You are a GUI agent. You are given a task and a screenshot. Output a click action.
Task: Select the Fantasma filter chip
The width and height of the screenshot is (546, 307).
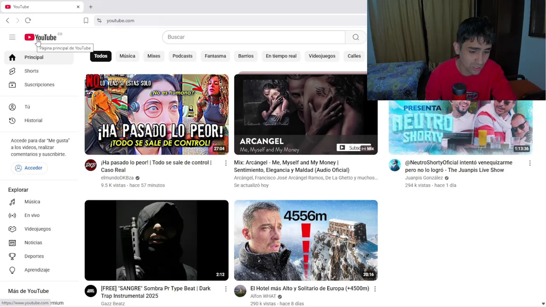215,56
